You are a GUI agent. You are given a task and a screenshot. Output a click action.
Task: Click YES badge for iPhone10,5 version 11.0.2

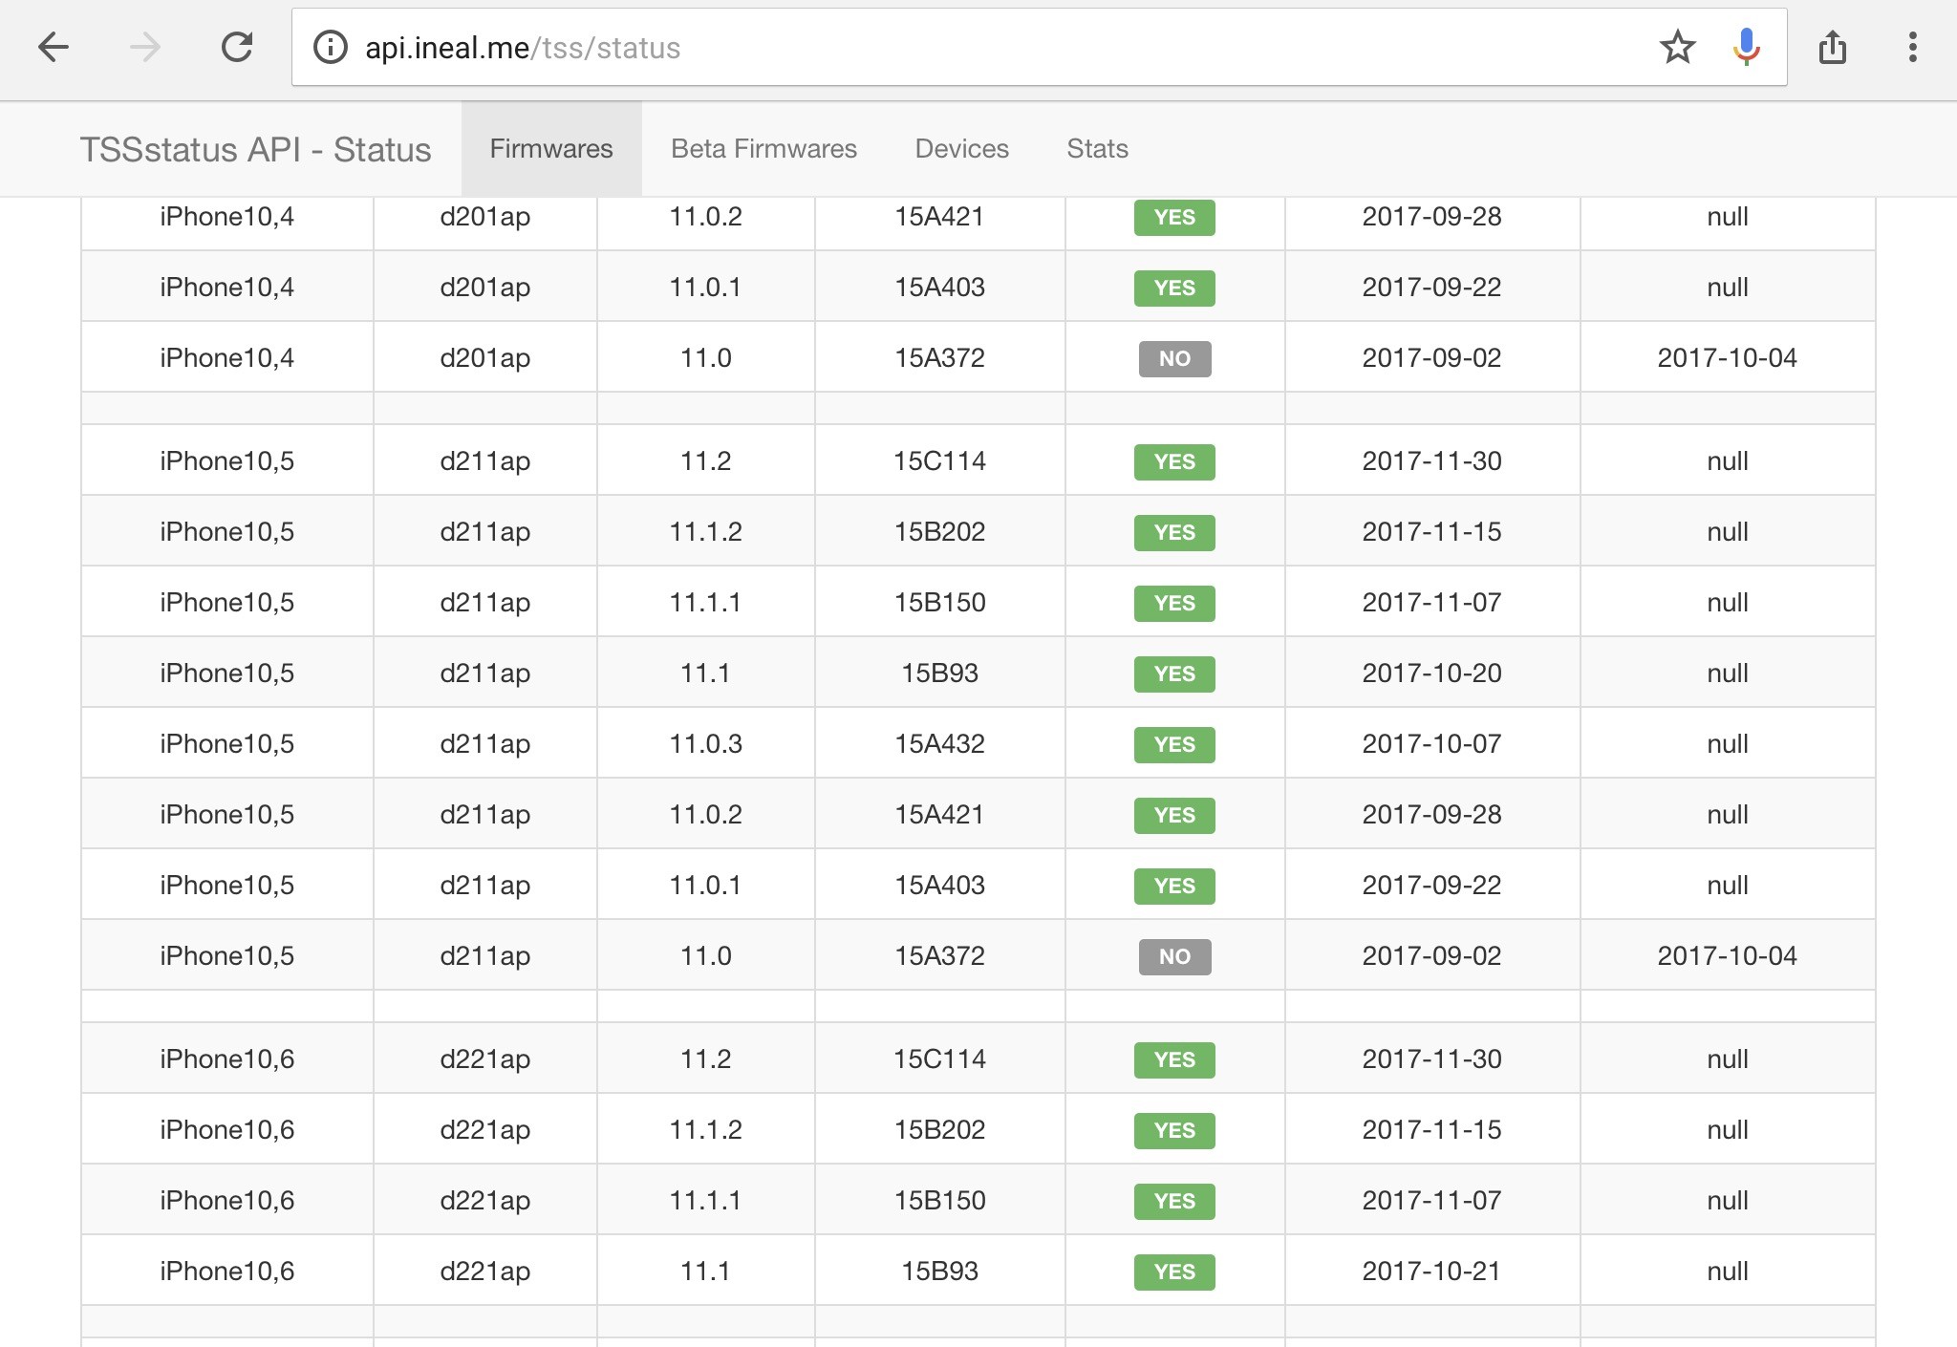[x=1174, y=815]
